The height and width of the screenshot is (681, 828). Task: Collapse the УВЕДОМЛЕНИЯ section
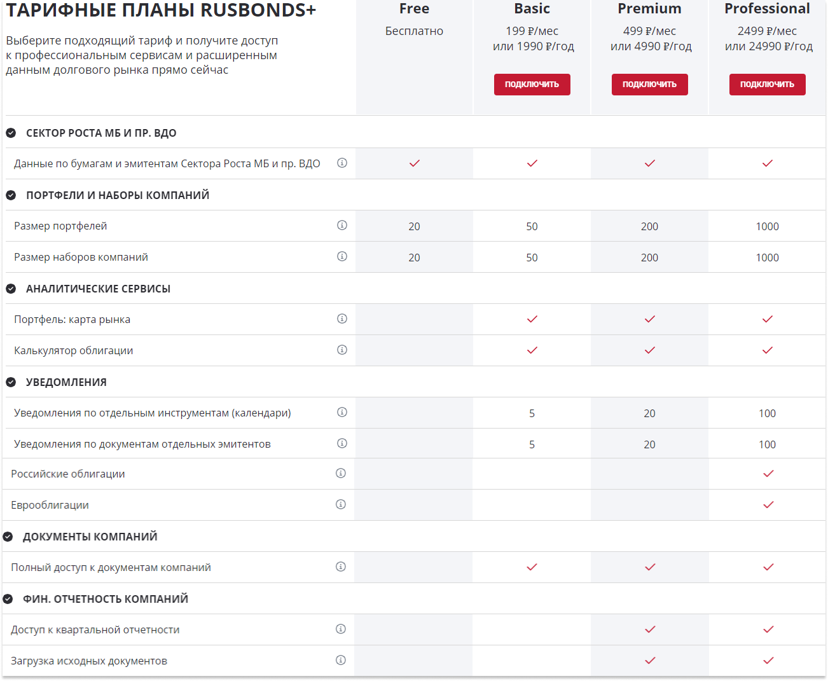[11, 382]
